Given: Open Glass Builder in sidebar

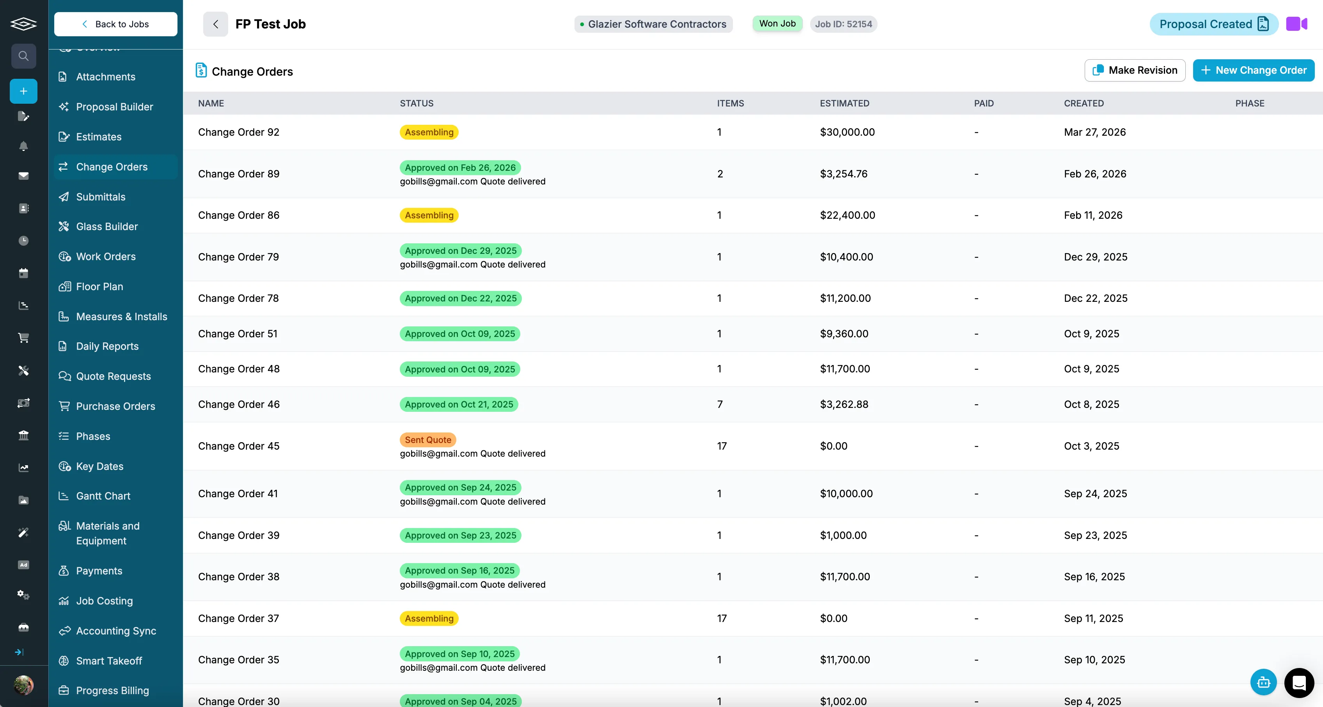Looking at the screenshot, I should [115, 227].
